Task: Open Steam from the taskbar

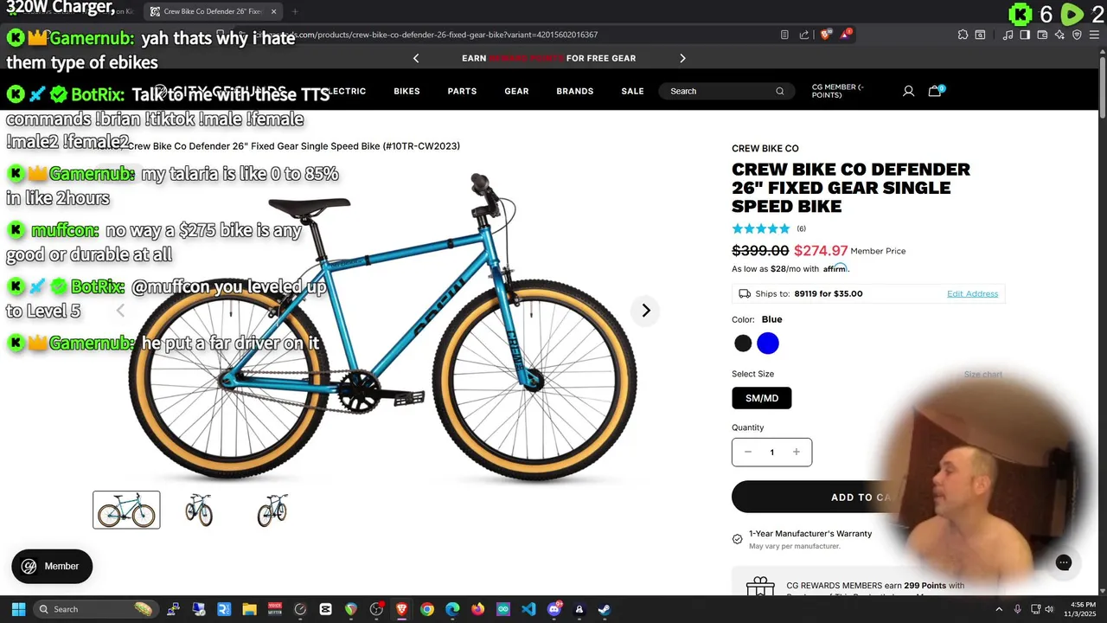Action: pos(604,609)
